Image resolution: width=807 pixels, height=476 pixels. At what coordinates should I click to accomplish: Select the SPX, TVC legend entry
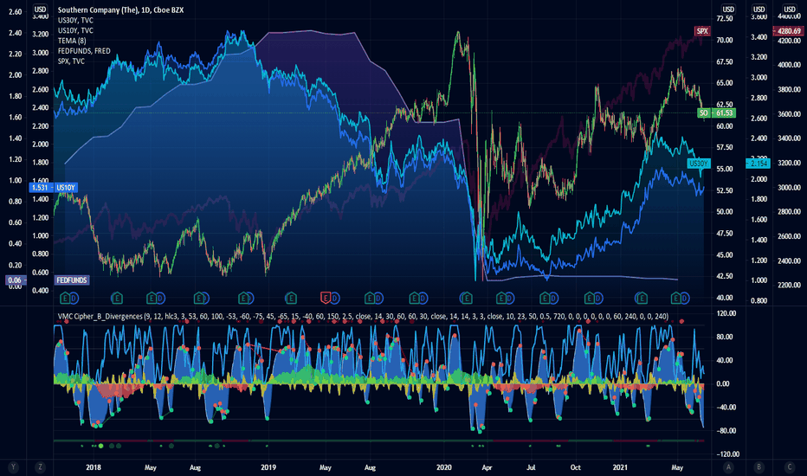pos(71,61)
